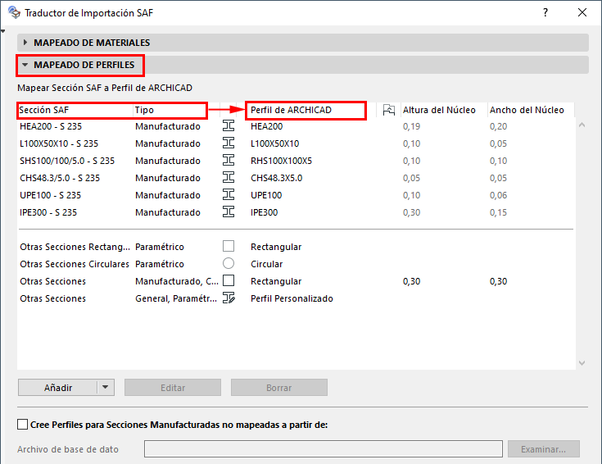Open the Añadir dropdown arrow
This screenshot has height=464, width=602.
(x=106, y=387)
